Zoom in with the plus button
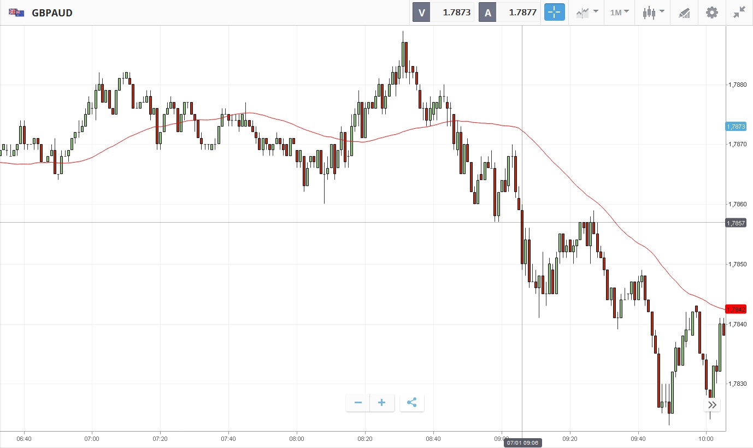Screen dimensions: 753x448 click(382, 403)
